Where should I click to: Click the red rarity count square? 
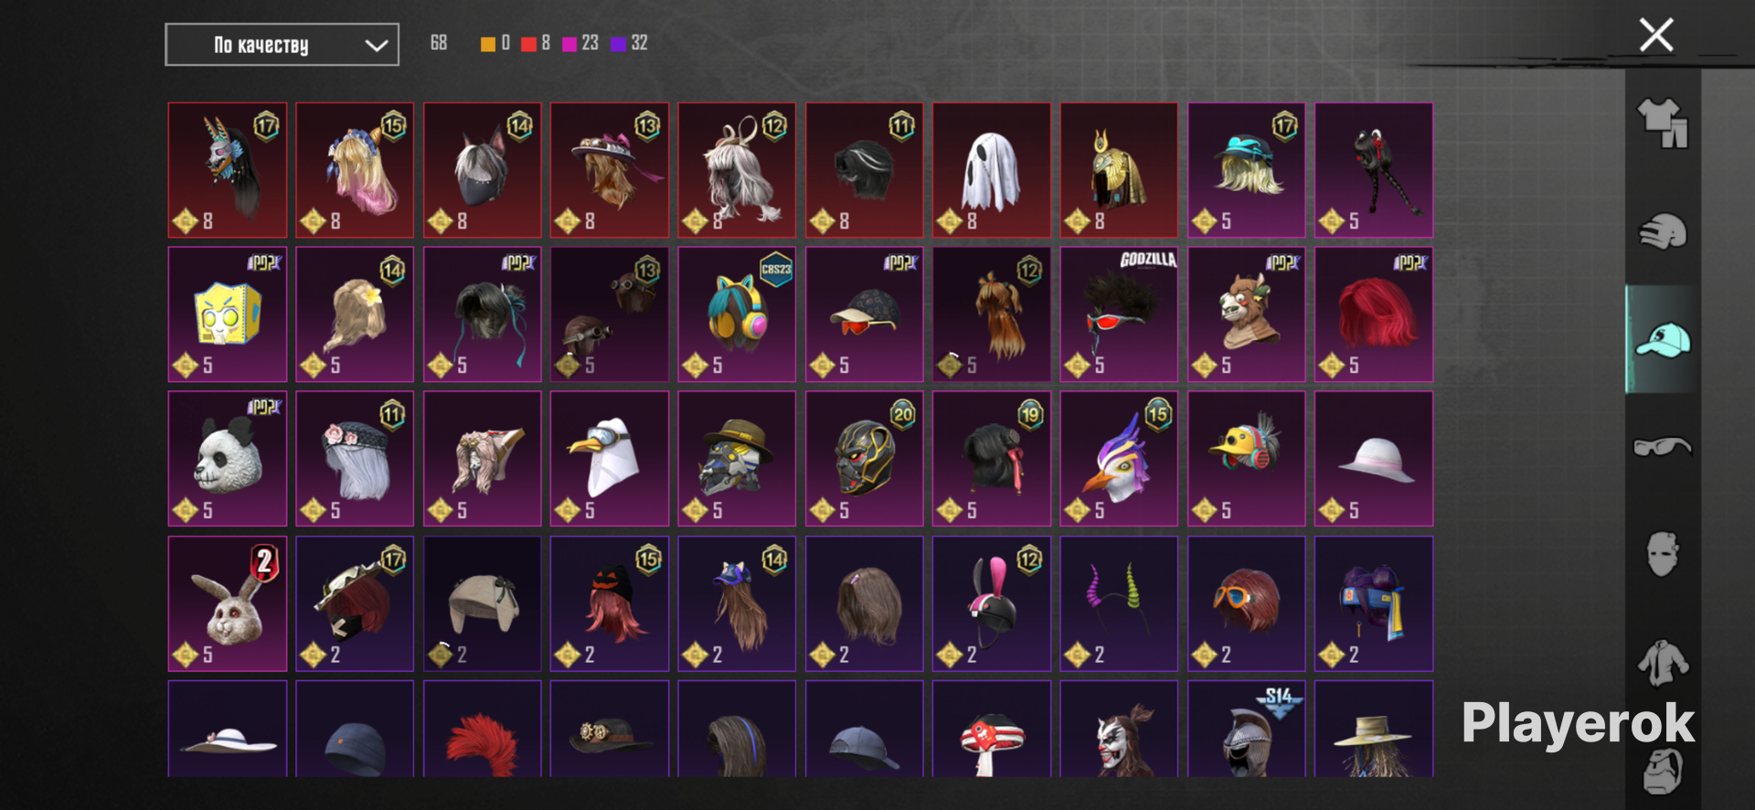(x=528, y=44)
